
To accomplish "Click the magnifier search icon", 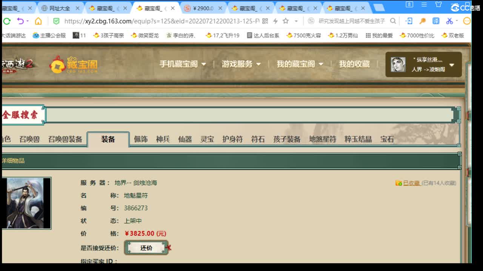I will point(393,21).
